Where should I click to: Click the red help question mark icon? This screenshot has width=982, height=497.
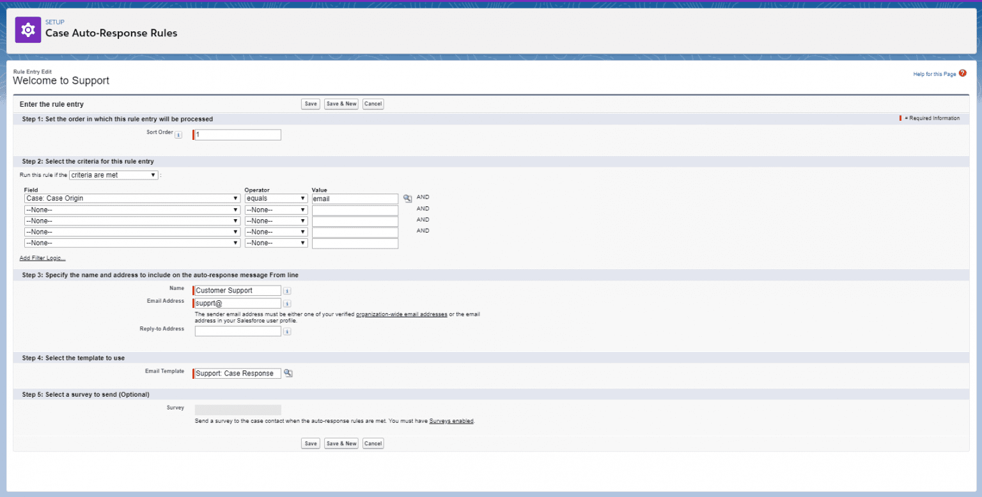pos(963,73)
